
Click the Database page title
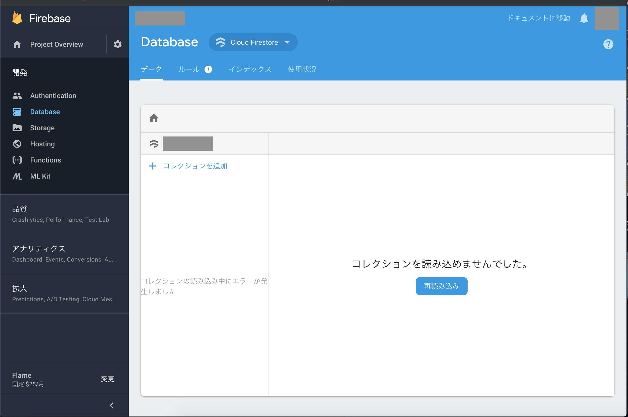click(x=169, y=42)
